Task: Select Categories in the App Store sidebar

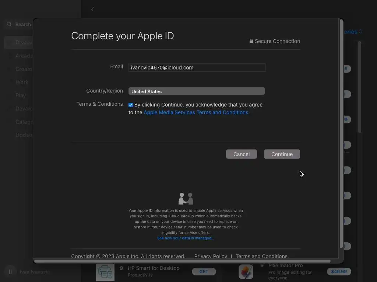Action: 18,122
